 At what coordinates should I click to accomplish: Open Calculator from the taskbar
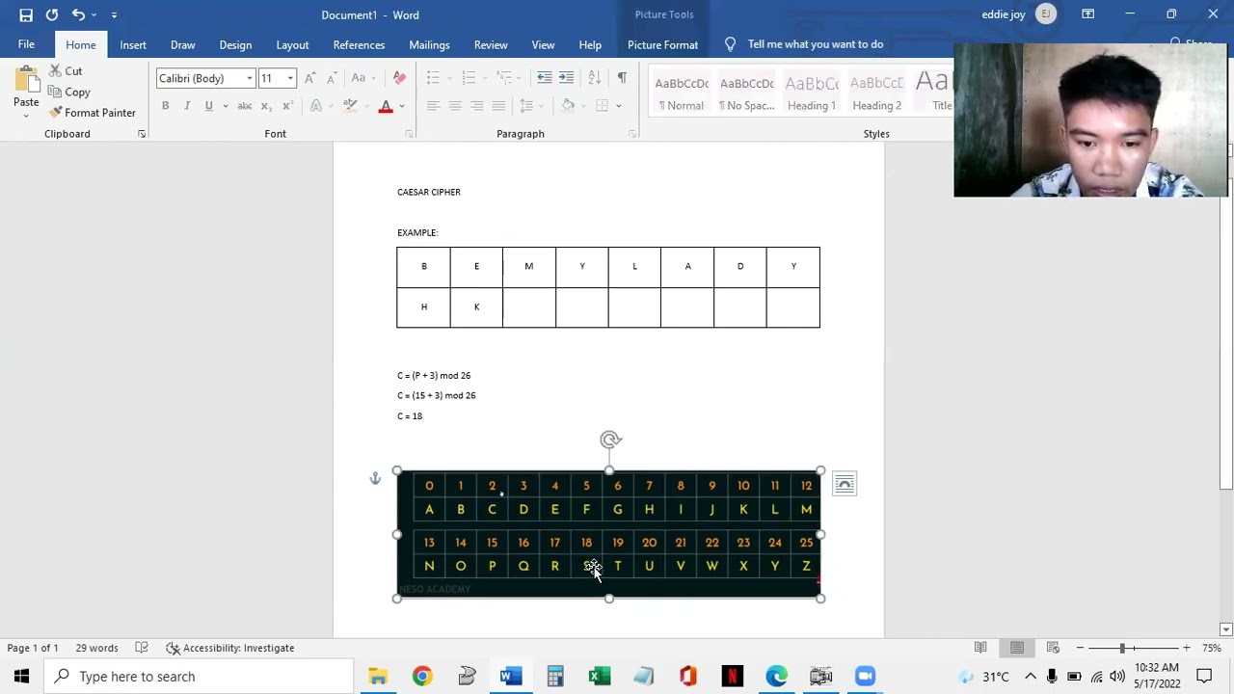(555, 677)
